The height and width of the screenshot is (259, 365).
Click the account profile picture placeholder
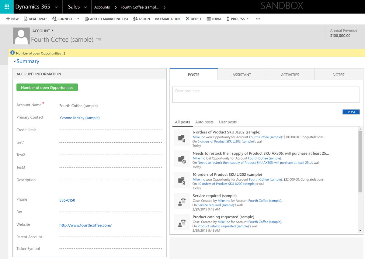[21, 36]
